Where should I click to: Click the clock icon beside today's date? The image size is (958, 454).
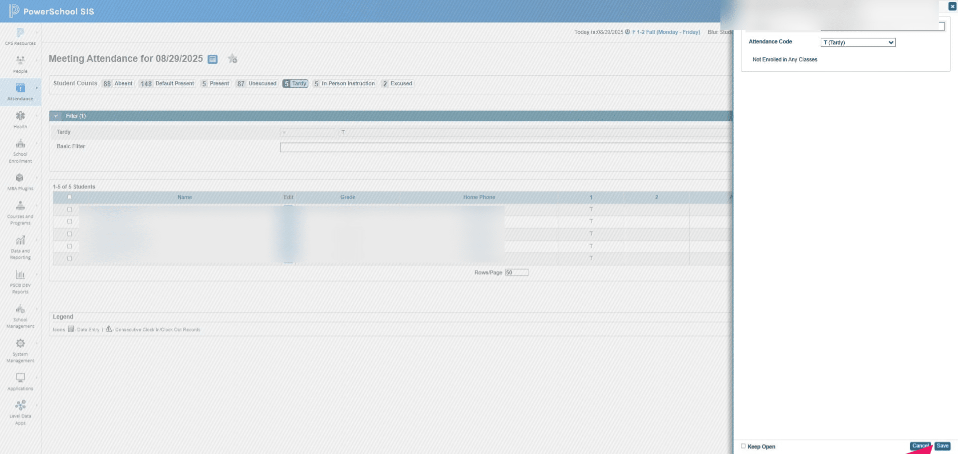coord(628,32)
